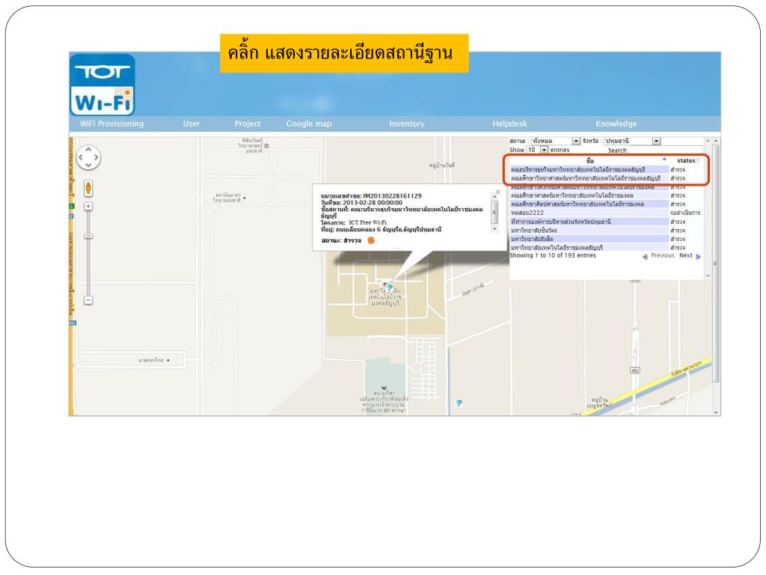Select last row มหาวิทยาลัยเทคโนโลยีราชมงคลธัญบุรี
The height and width of the screenshot is (575, 766).
(606, 248)
